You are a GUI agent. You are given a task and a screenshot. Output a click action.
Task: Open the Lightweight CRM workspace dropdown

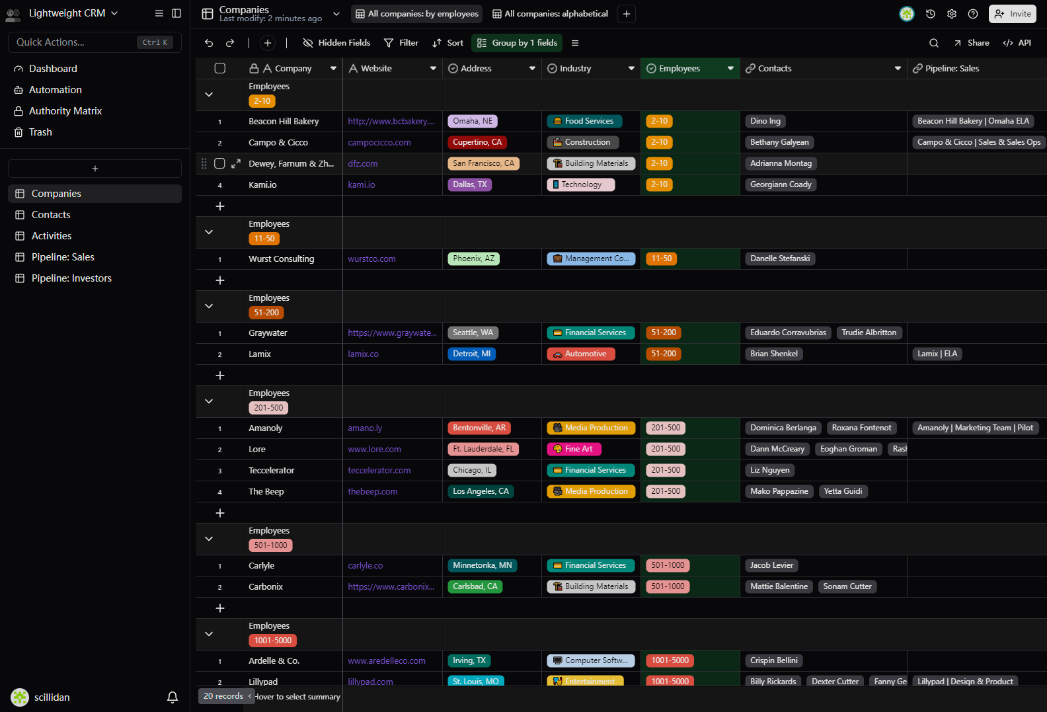click(114, 13)
